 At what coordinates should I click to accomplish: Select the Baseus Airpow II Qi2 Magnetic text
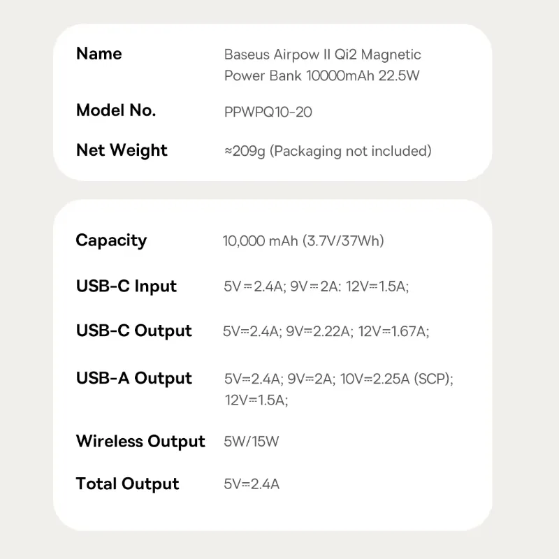[x=322, y=55]
